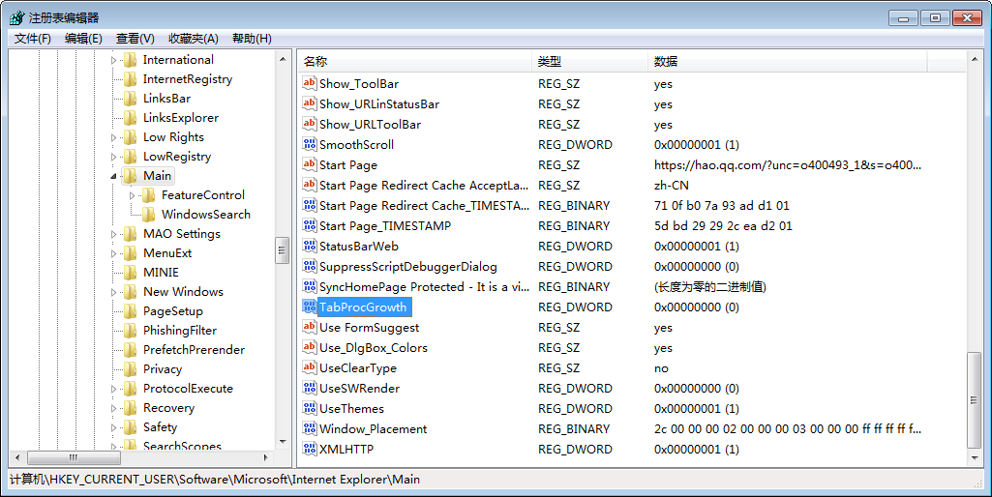Screen dimensions: 992x497
Task: Click the zh-CN data cell
Action: click(x=672, y=186)
